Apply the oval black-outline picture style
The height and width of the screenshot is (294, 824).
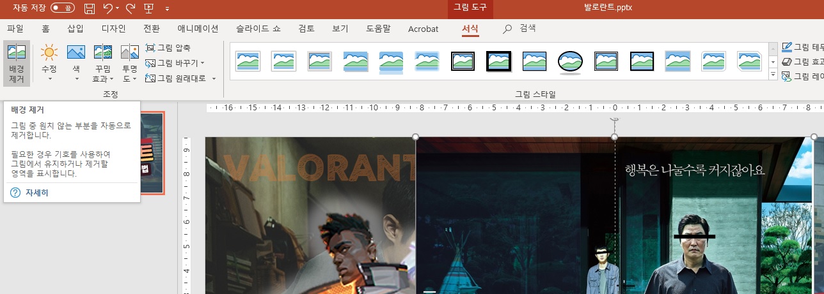pos(570,61)
